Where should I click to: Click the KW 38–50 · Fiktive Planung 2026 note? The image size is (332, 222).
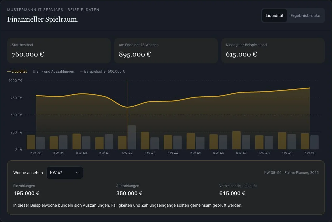291,173
